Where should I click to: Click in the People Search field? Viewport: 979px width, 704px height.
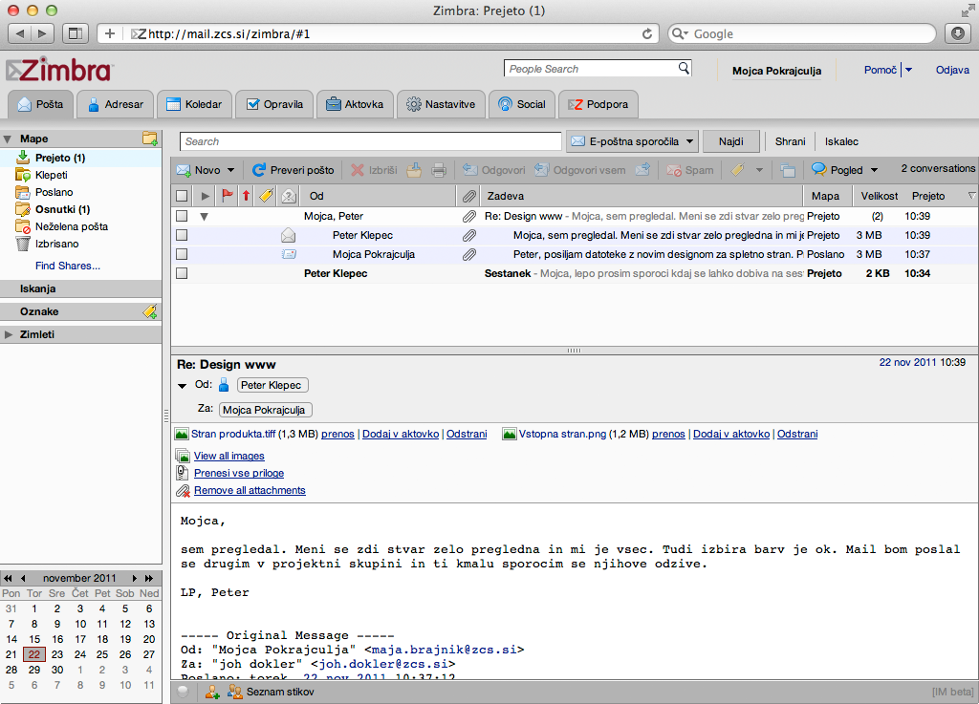[591, 69]
